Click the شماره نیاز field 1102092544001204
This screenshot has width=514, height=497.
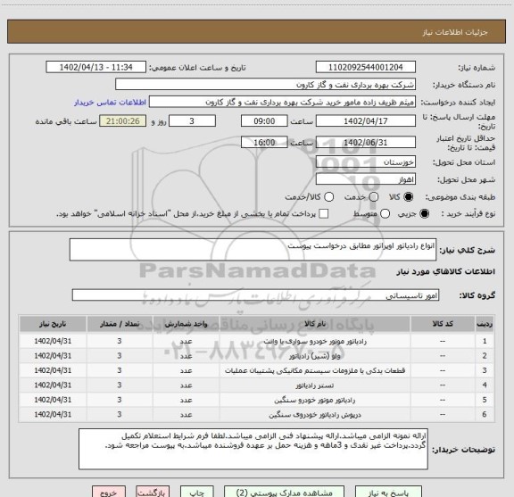point(366,67)
